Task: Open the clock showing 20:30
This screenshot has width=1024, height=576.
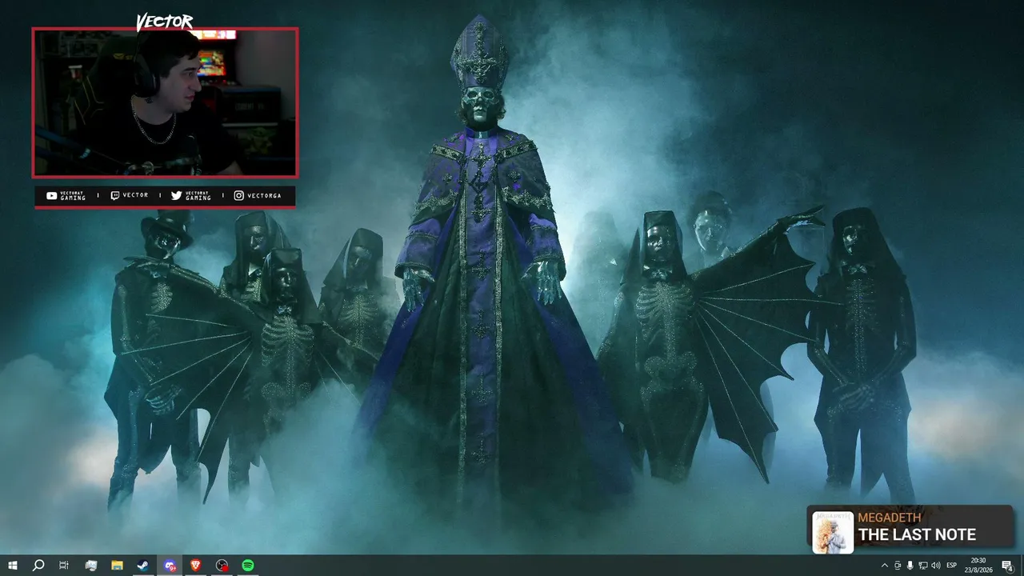Action: tap(978, 566)
